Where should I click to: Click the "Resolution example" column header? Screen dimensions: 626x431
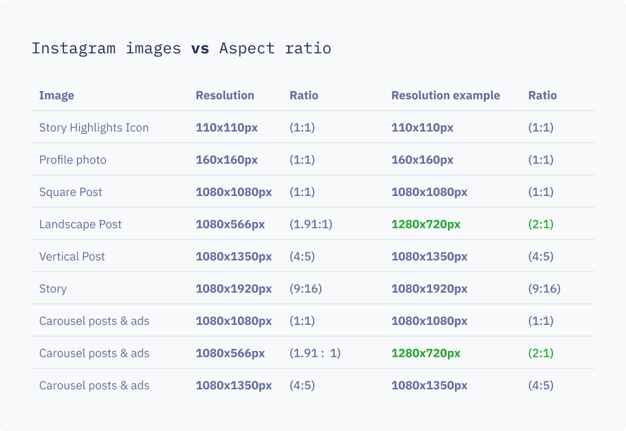click(445, 95)
